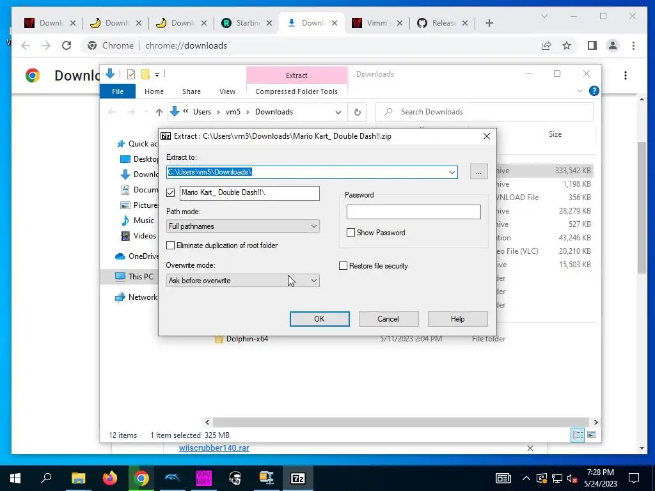
Task: Switch to the Vimm's Chrome tab
Action: point(377,23)
